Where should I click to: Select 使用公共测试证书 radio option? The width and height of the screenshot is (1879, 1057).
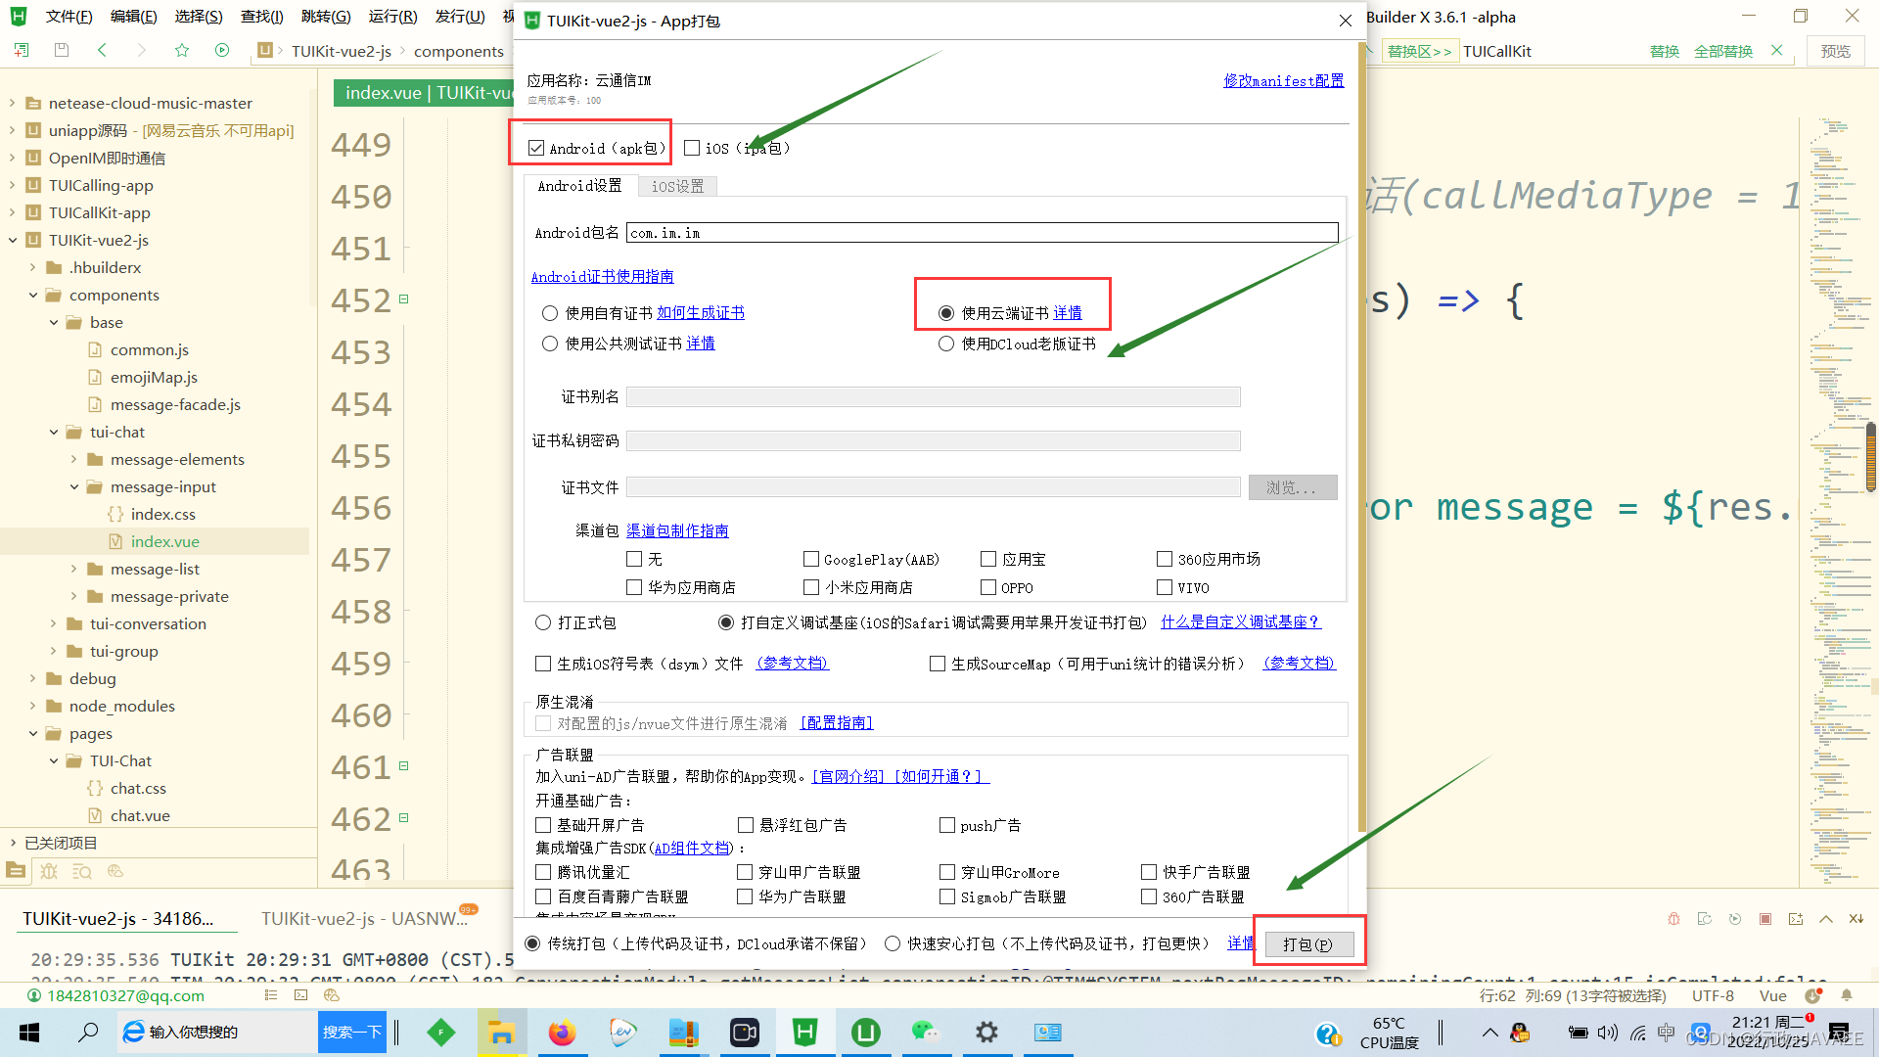pyautogui.click(x=550, y=344)
